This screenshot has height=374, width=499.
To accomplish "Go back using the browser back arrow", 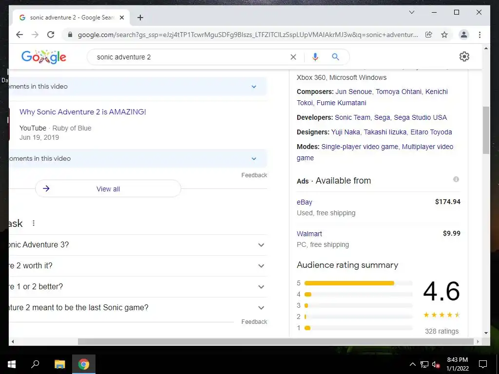I will [19, 35].
